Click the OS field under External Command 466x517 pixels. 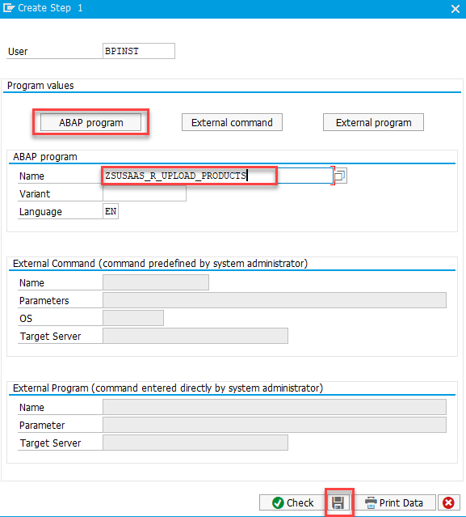pos(133,318)
